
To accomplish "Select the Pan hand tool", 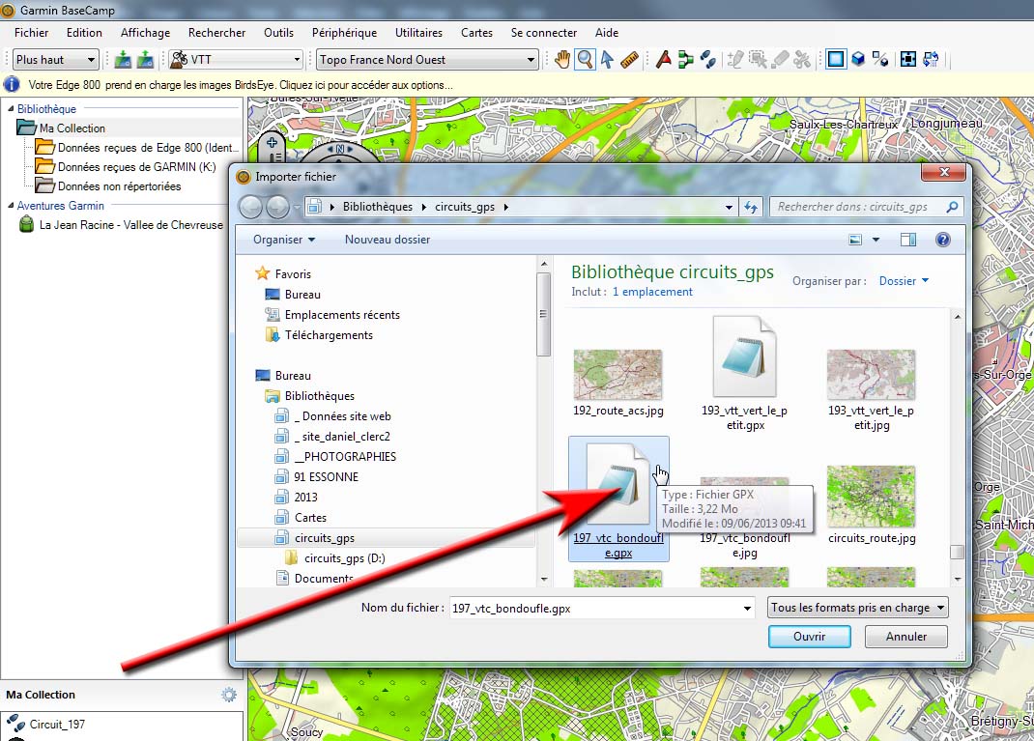I will click(561, 59).
